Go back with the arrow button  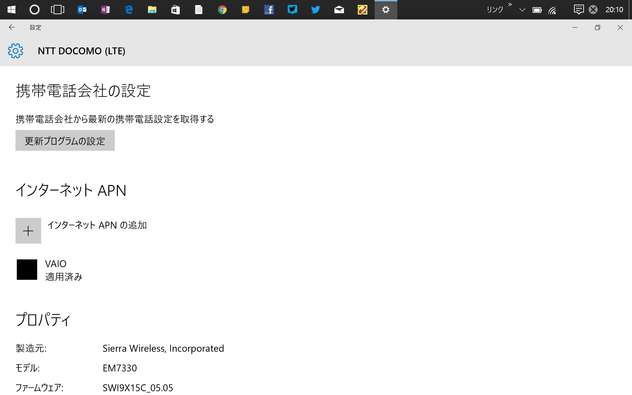pyautogui.click(x=12, y=28)
